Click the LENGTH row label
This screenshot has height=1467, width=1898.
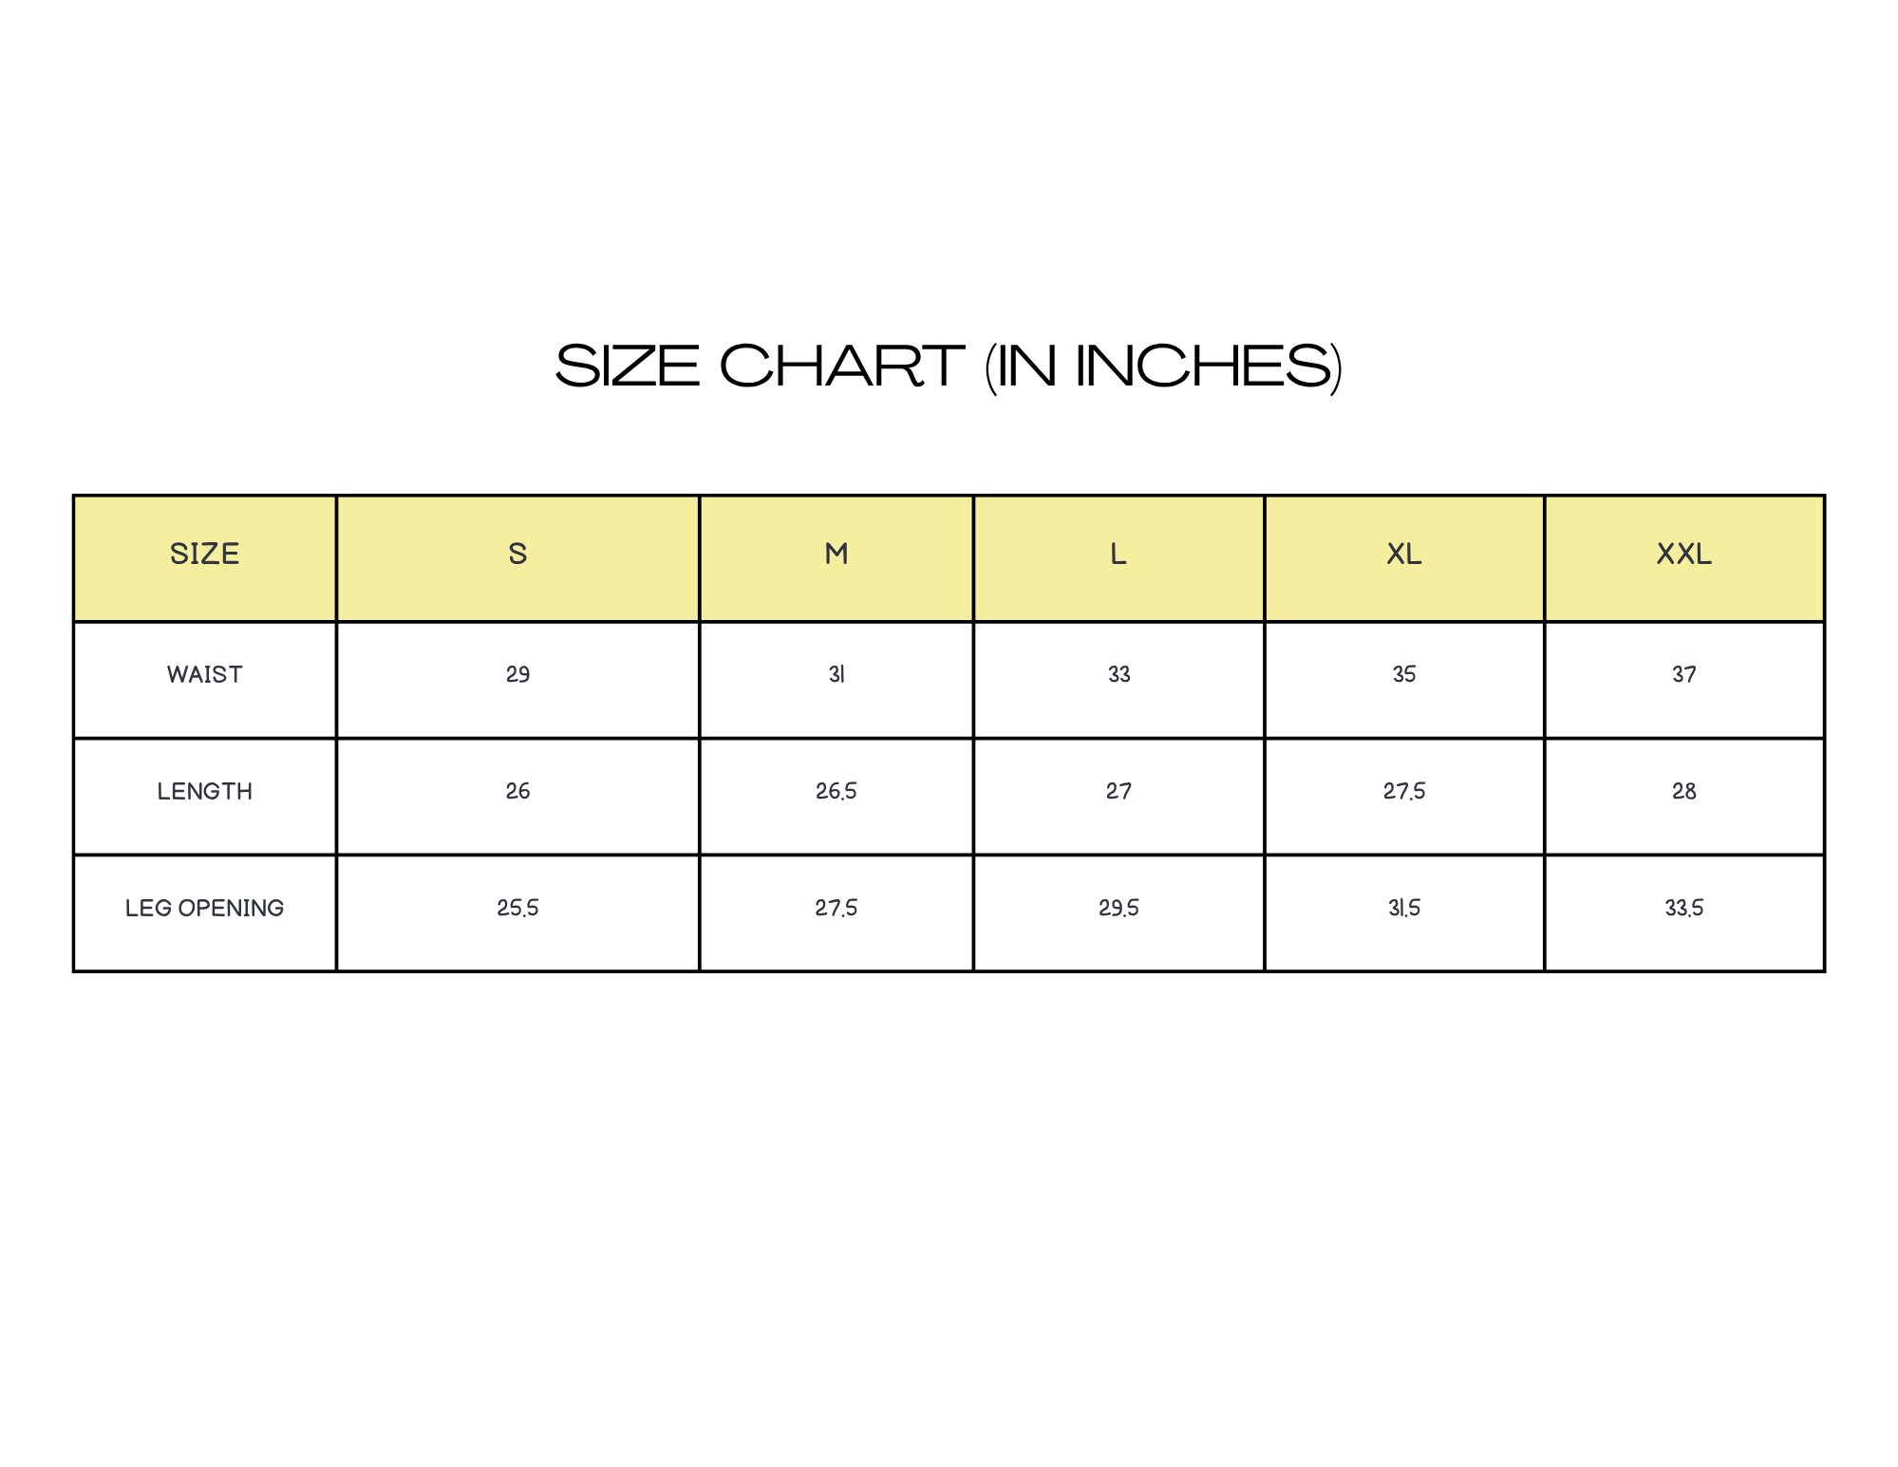point(205,791)
